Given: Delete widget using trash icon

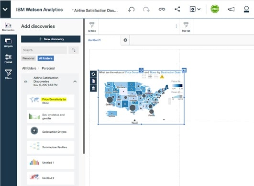Looking at the screenshot, I should coord(93,88).
